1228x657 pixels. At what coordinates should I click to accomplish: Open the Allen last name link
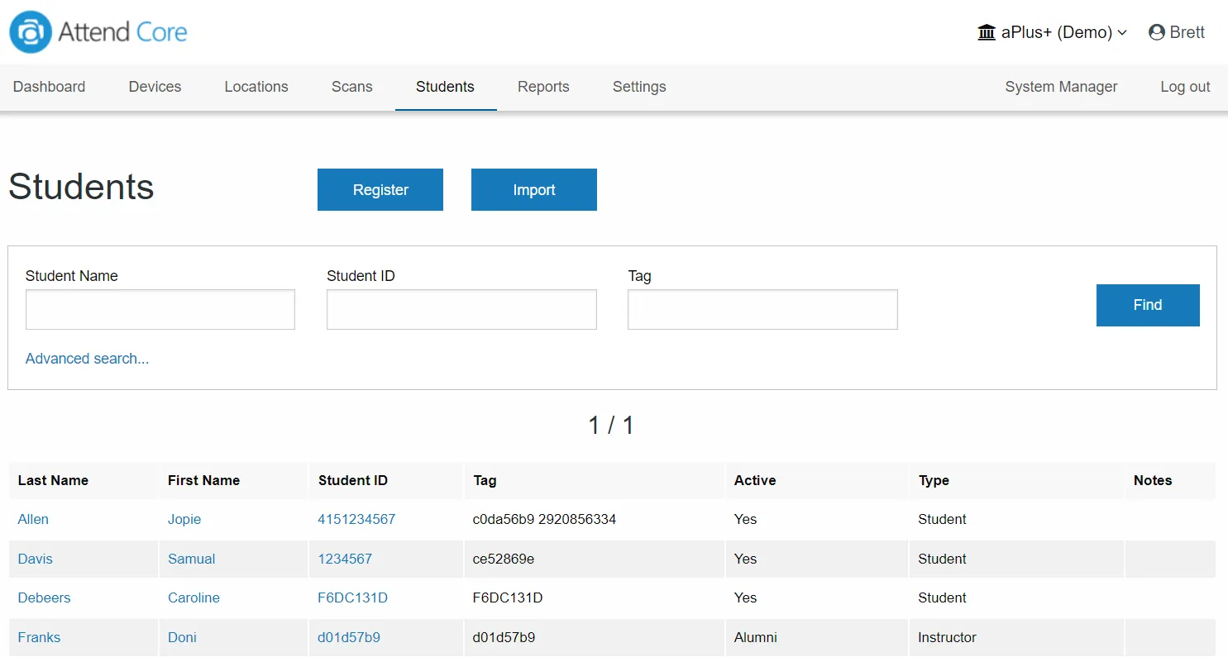click(x=33, y=519)
